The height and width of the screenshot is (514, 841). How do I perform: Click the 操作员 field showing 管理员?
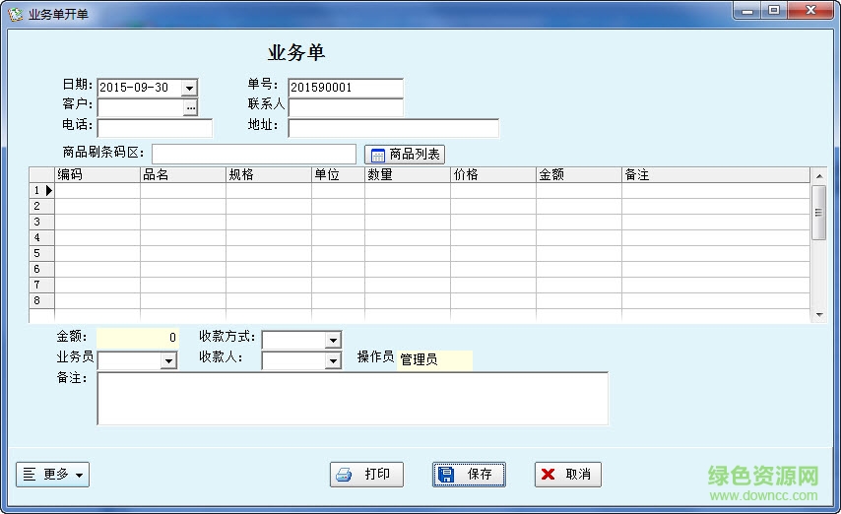pyautogui.click(x=434, y=359)
